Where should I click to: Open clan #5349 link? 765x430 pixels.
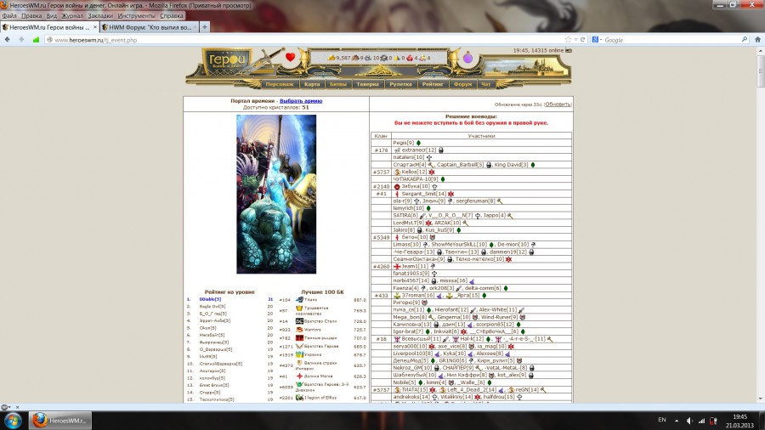381,237
